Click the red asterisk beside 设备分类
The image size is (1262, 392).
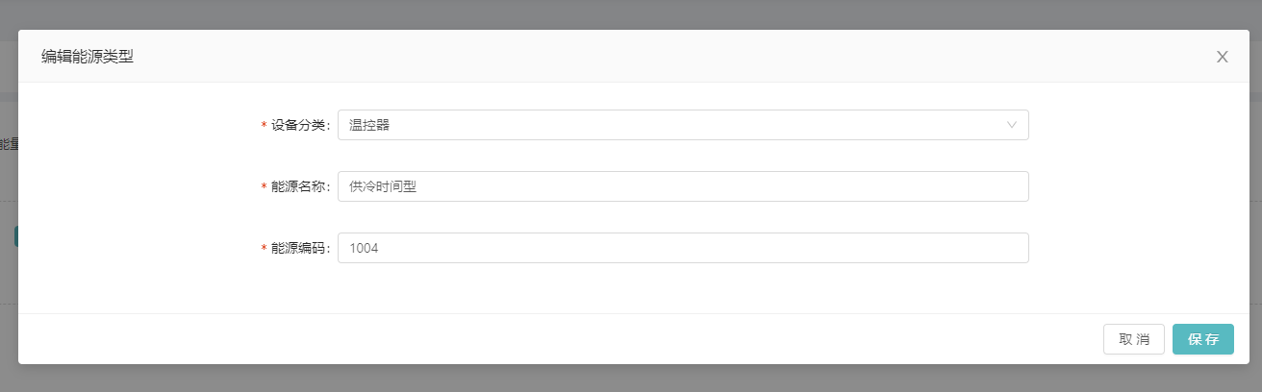[x=265, y=126]
